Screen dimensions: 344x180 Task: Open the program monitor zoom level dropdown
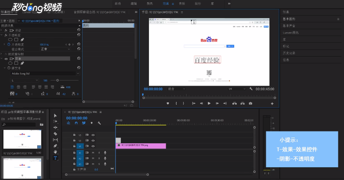tap(176, 89)
